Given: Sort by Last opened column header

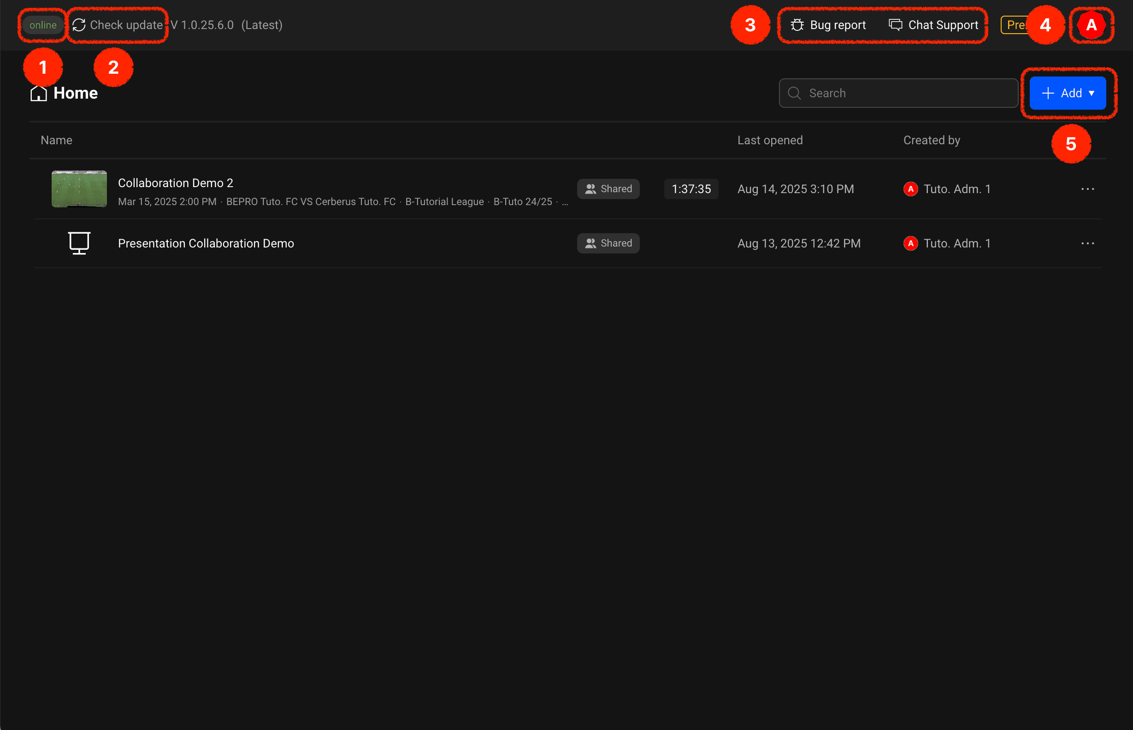Looking at the screenshot, I should point(770,140).
